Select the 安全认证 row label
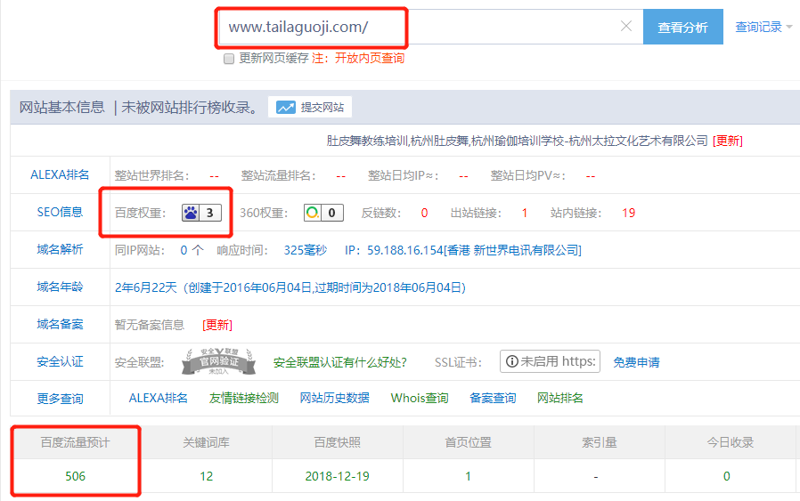800x501 pixels. click(60, 362)
